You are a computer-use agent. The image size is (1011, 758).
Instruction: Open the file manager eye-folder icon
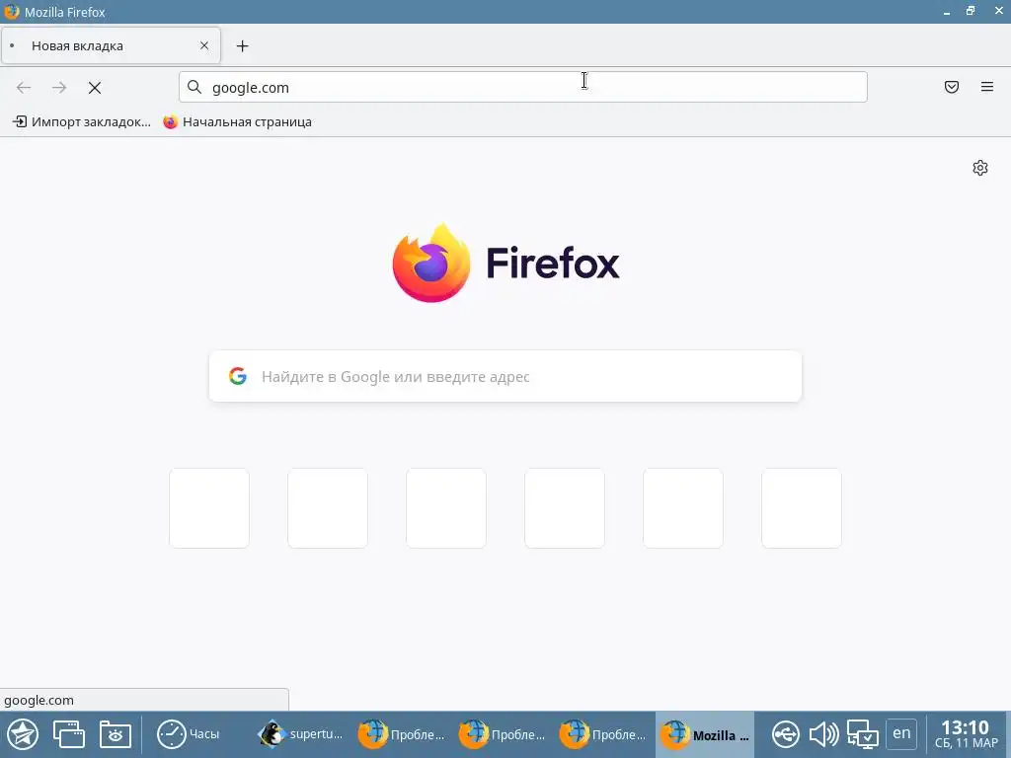116,734
